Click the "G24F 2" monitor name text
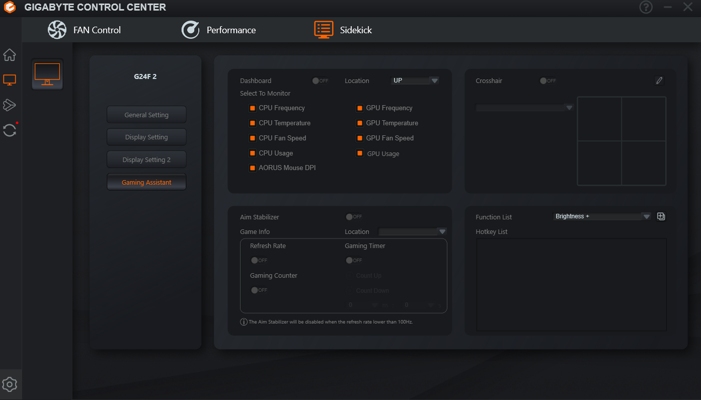Screen dimensions: 701x400 tap(145, 77)
